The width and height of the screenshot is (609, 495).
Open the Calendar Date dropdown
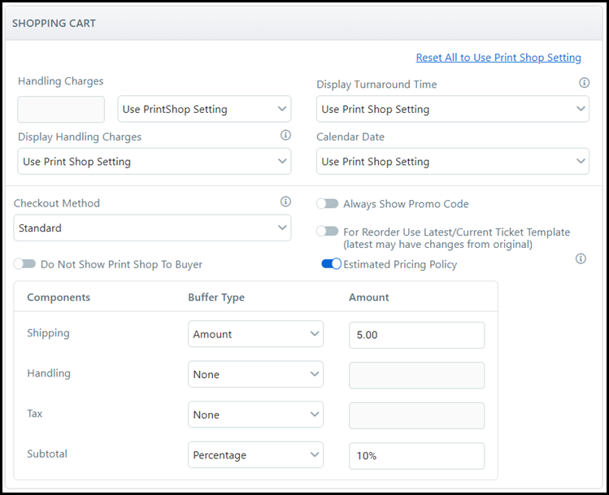tap(452, 161)
